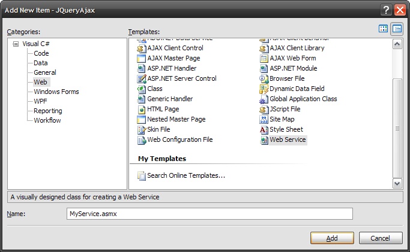Choose the Site Map icon

pyautogui.click(x=264, y=119)
